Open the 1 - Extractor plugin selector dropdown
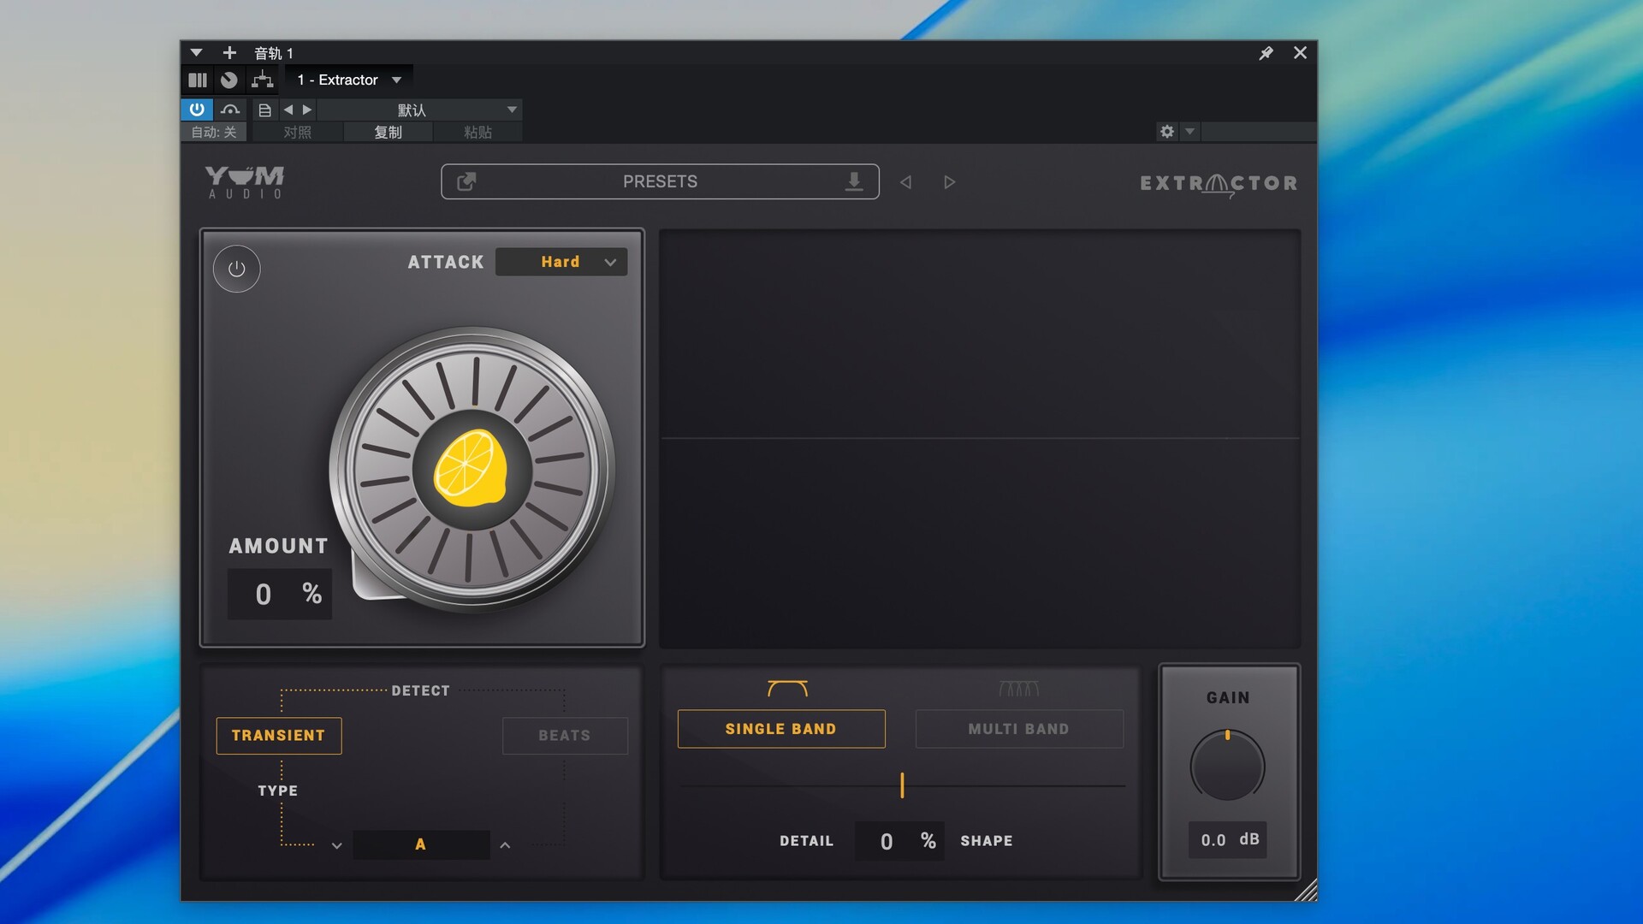The image size is (1643, 924). [x=350, y=80]
